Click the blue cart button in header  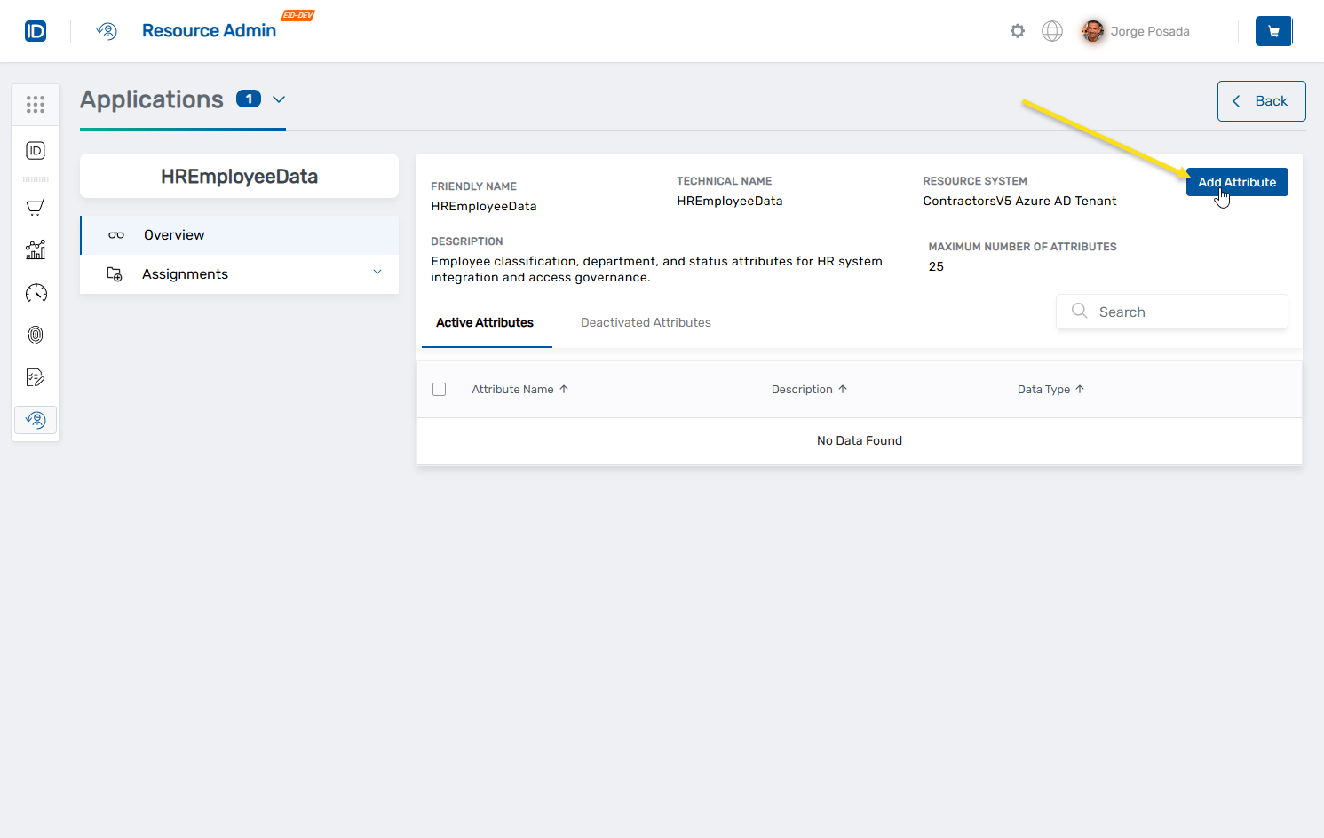tap(1273, 31)
